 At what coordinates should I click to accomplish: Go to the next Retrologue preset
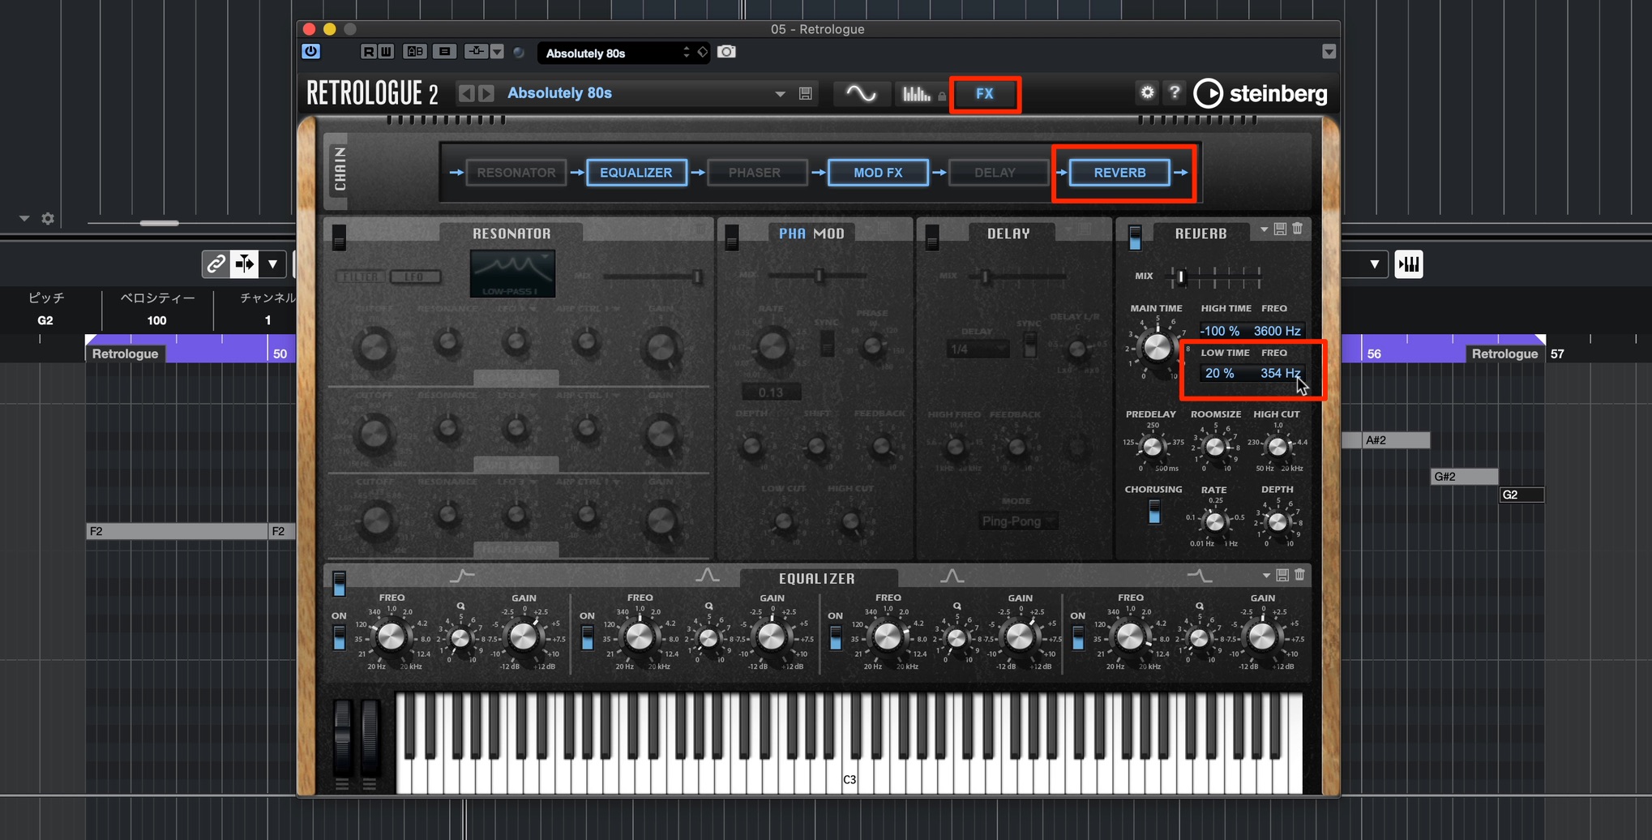(486, 93)
